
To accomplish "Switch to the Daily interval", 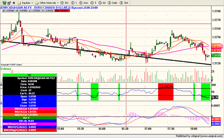I will click(113, 3).
